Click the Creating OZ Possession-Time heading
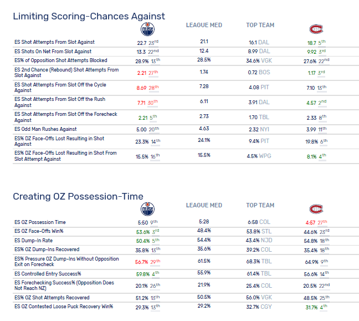The width and height of the screenshot is (359, 321). (78, 196)
